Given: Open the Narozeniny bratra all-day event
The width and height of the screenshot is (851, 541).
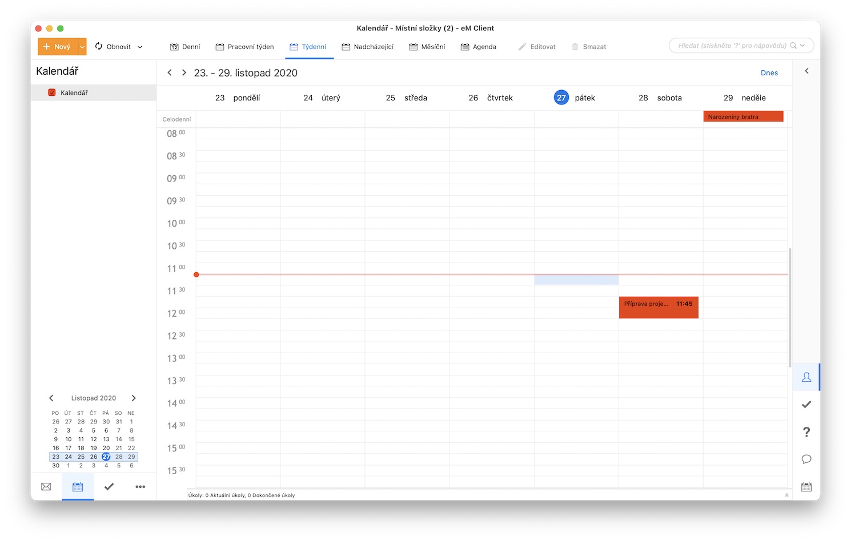Looking at the screenshot, I should click(x=743, y=116).
